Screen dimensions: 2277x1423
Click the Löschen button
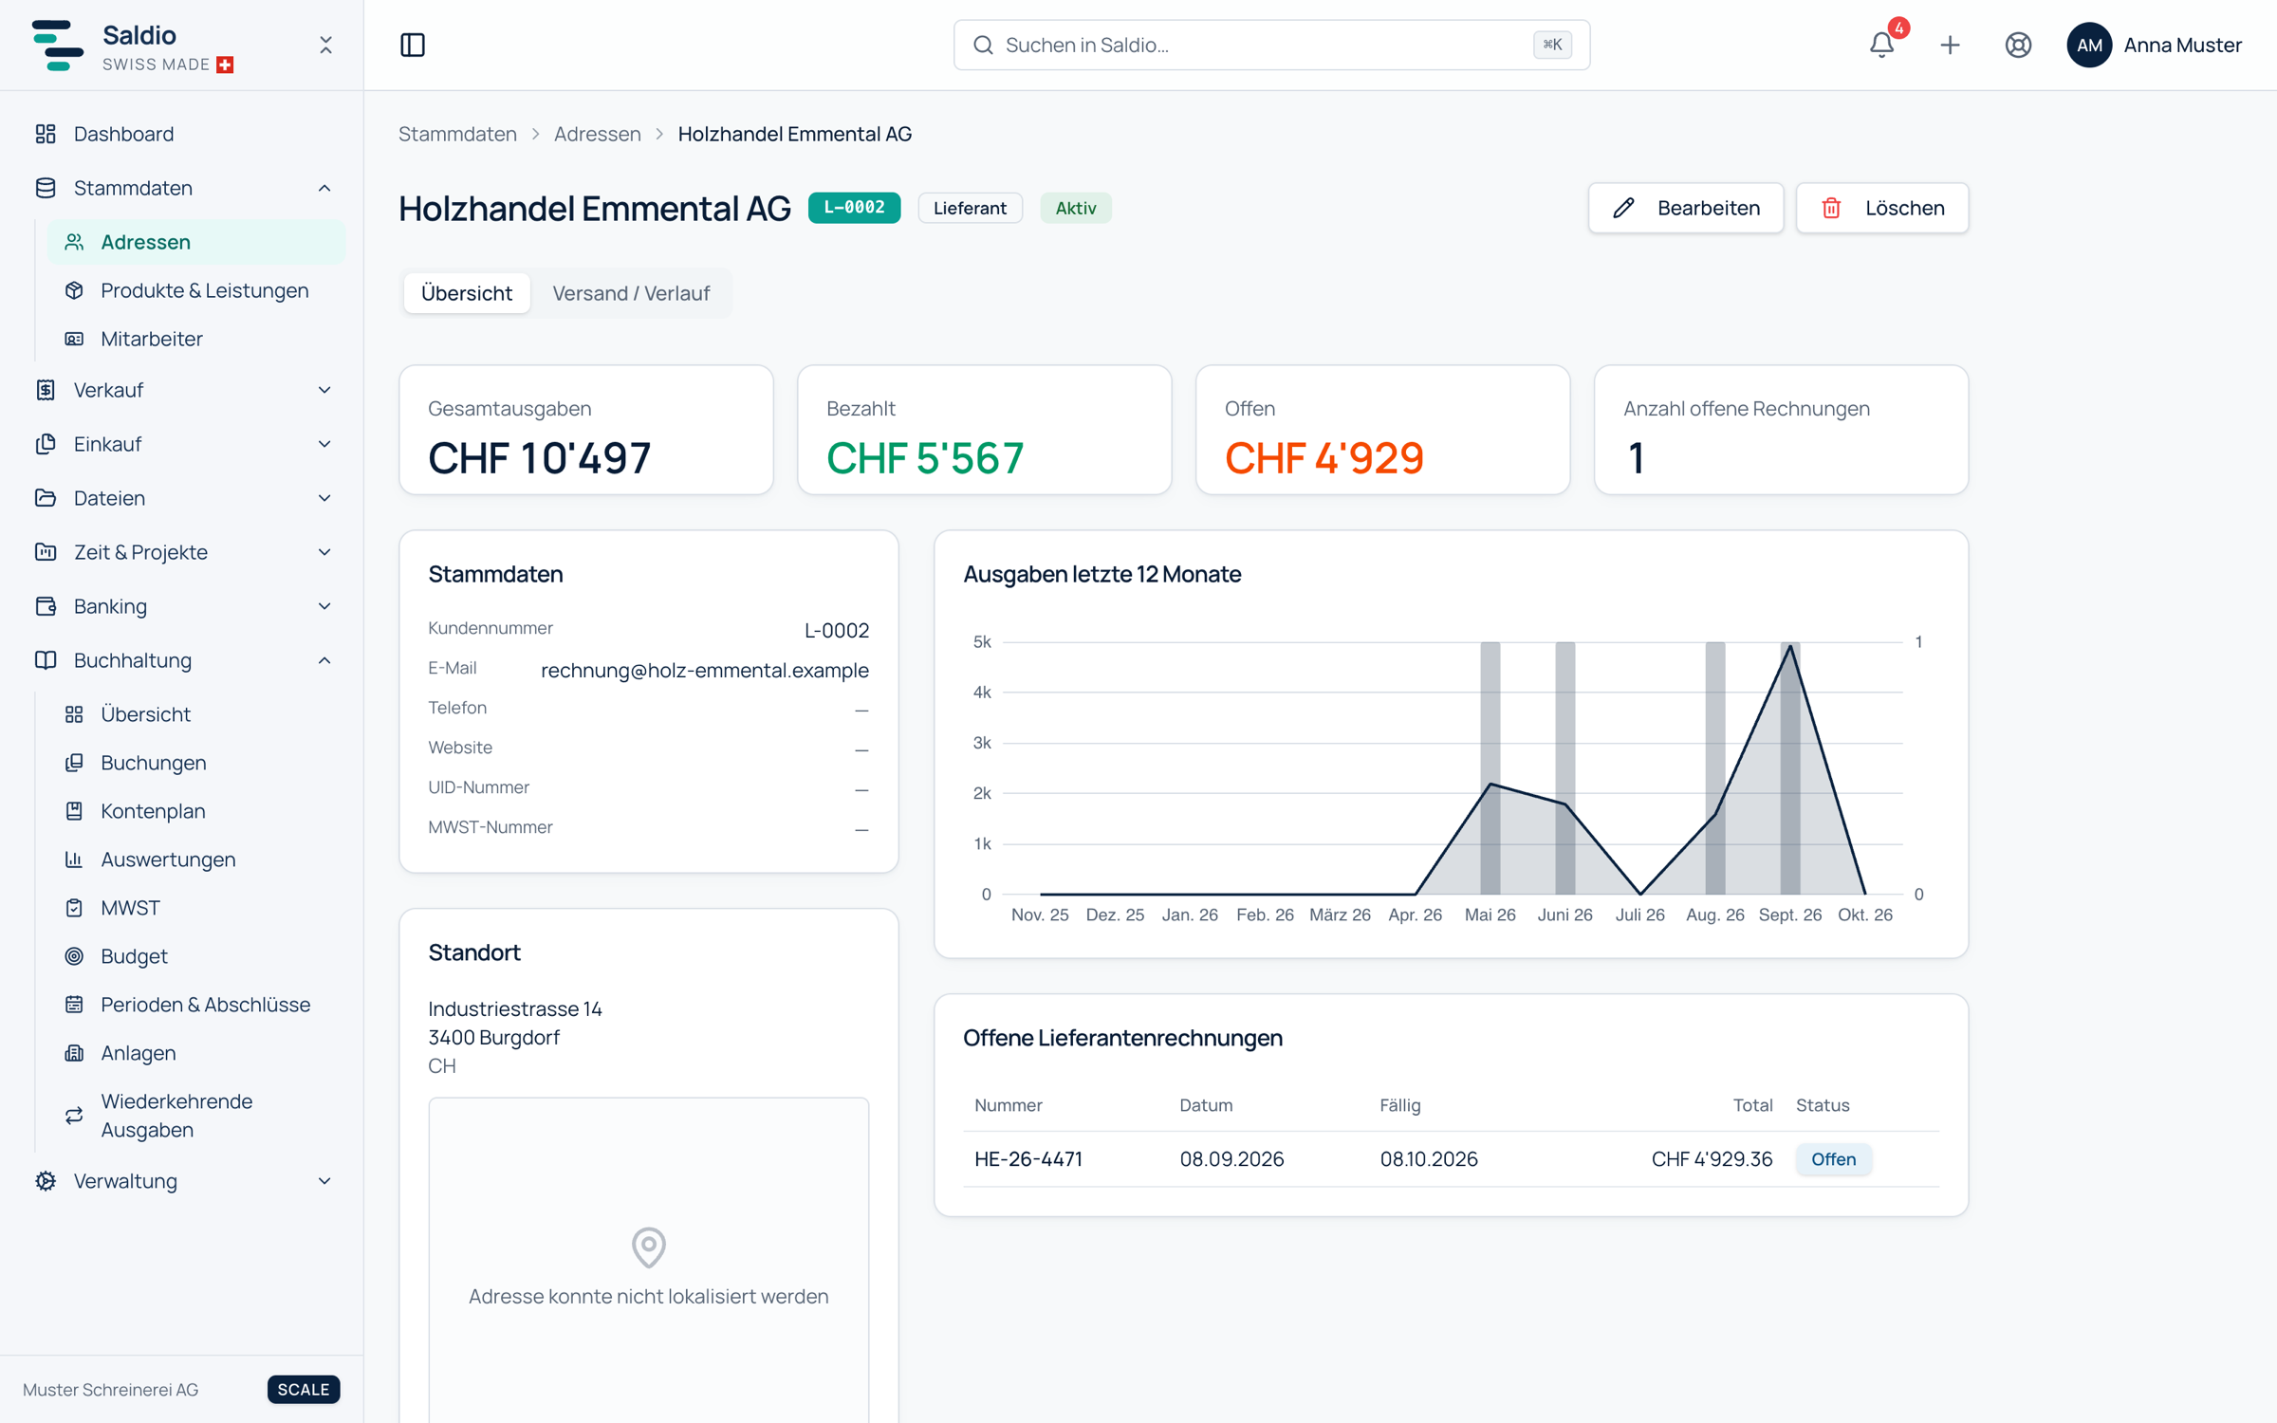click(1882, 208)
